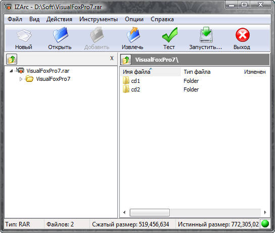Screen dimensions: 275x233
Task: Open the Действия menu
Action: pyautogui.click(x=59, y=19)
